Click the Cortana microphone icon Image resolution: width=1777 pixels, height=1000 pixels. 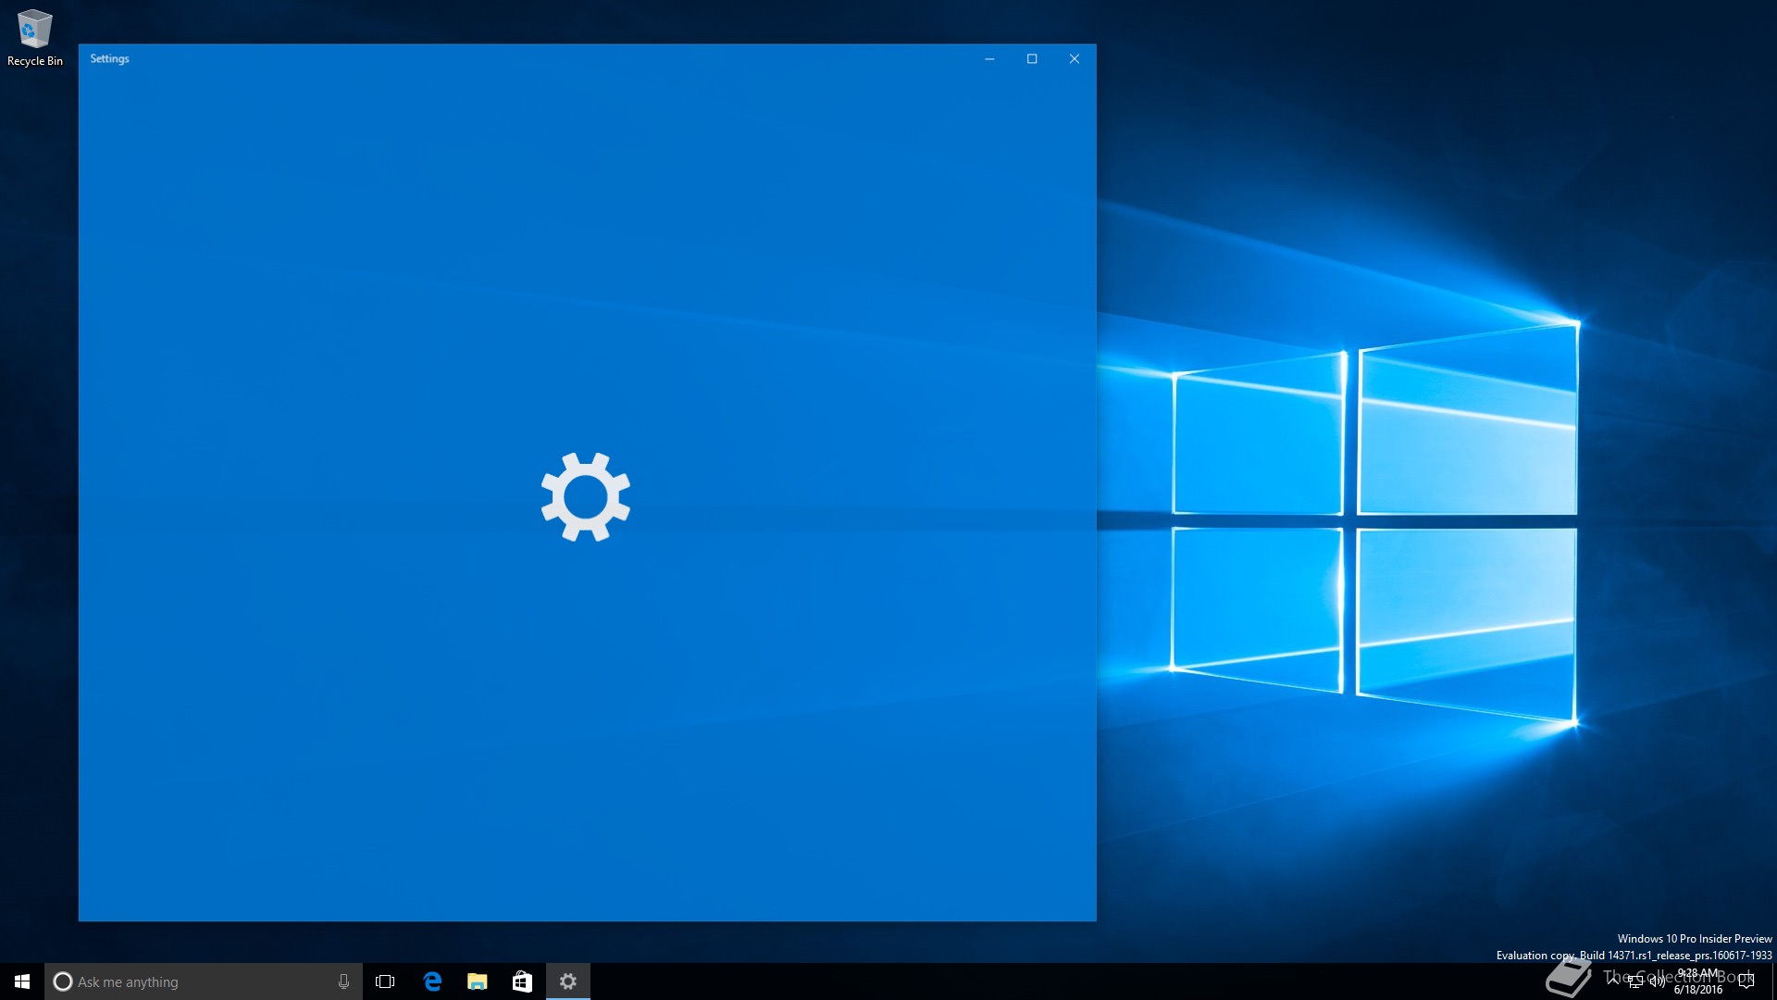pos(343,981)
